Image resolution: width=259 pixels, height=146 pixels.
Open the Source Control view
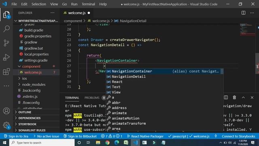pyautogui.click(x=6, y=43)
